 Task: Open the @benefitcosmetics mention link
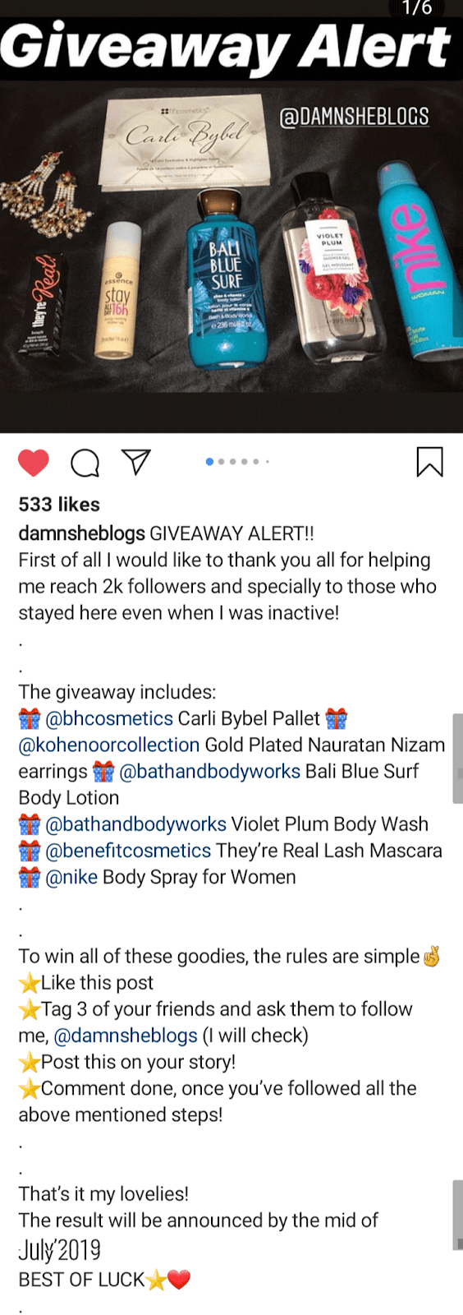[128, 851]
